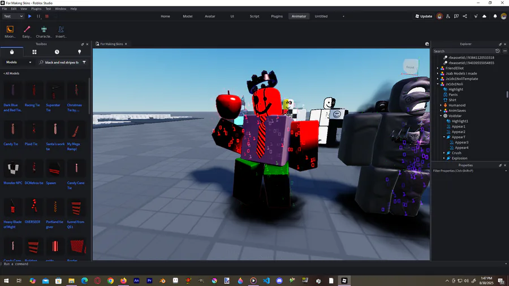
Task: Expand the AnimSaves node
Action: 441,111
